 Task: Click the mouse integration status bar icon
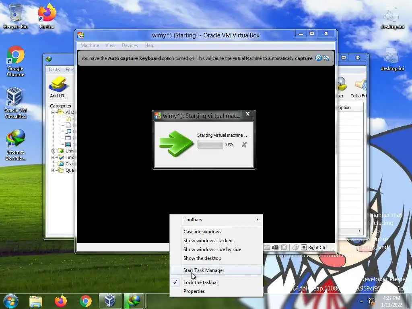[x=295, y=247]
